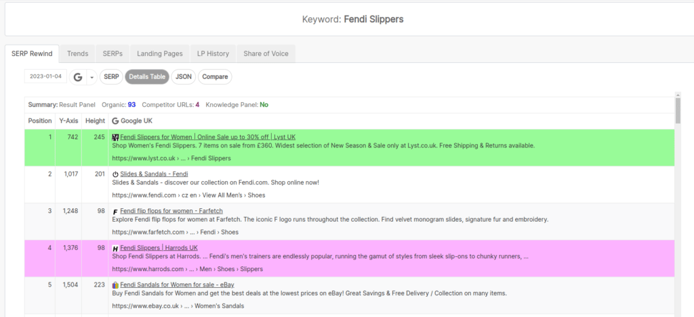Open the LP History tab
The width and height of the screenshot is (694, 317).
click(213, 53)
